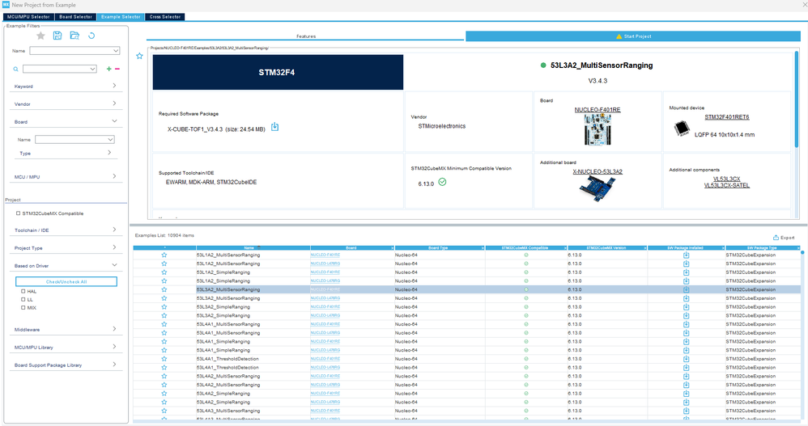Check the HAL driver option
808x426 pixels.
23,291
